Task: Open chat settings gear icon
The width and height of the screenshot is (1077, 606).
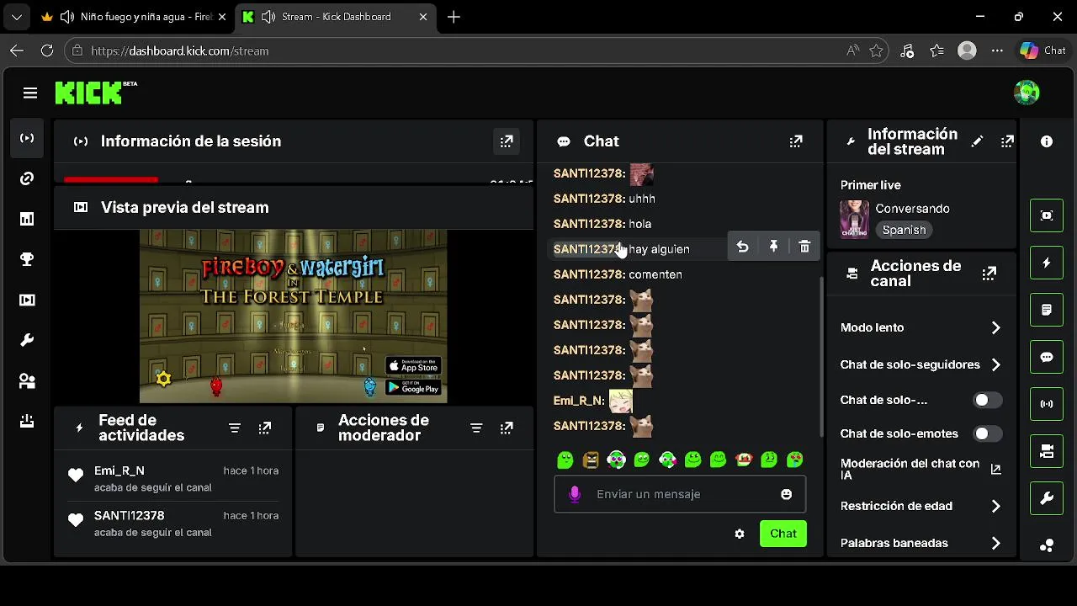Action: pyautogui.click(x=740, y=534)
